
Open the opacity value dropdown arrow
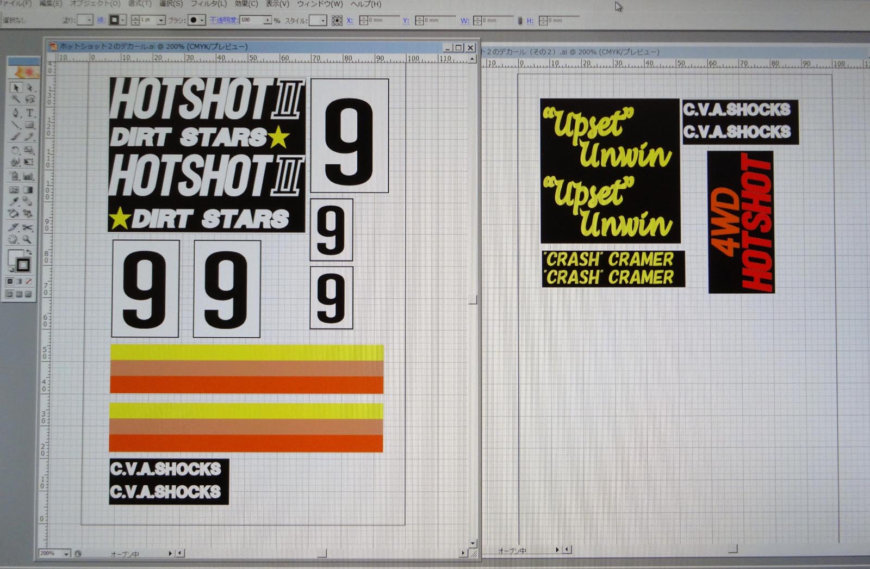click(x=268, y=20)
